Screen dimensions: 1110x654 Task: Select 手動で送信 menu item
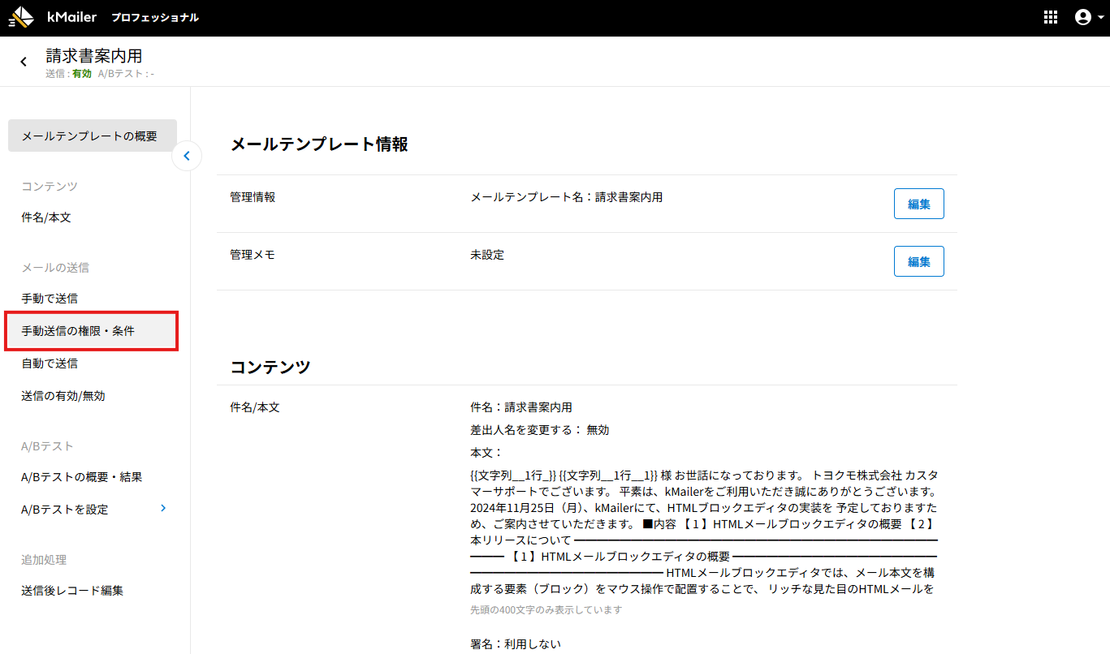50,299
